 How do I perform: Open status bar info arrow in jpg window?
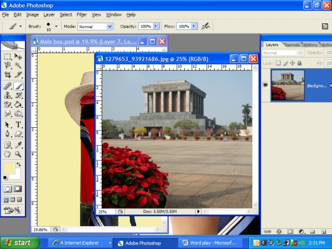(199, 211)
